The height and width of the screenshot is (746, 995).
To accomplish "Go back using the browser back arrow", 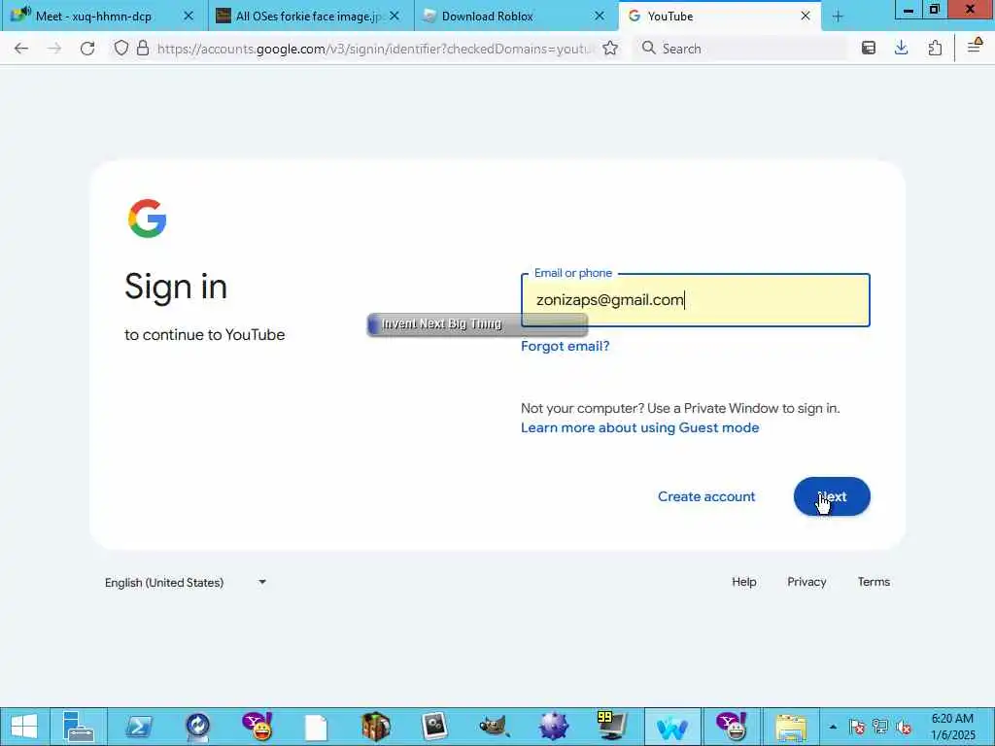I will [x=21, y=49].
